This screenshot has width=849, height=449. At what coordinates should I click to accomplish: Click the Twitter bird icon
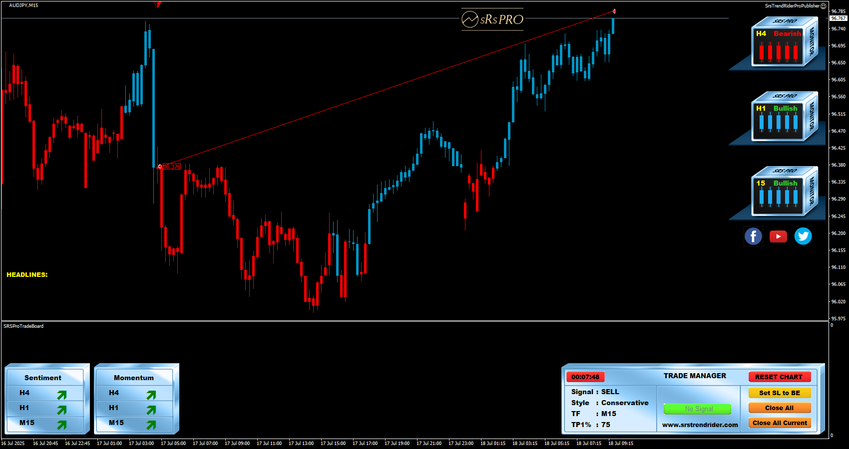(803, 236)
